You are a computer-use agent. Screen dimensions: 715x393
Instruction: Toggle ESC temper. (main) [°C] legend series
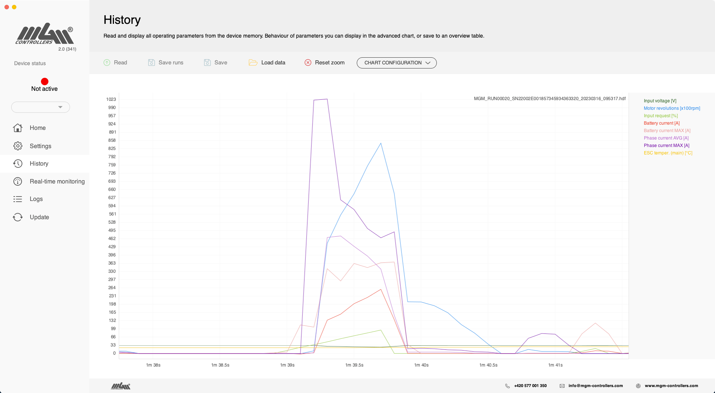click(x=668, y=153)
